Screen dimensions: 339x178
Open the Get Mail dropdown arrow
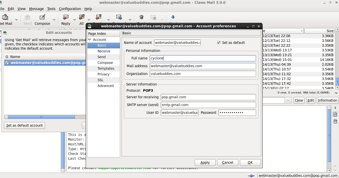16,20
